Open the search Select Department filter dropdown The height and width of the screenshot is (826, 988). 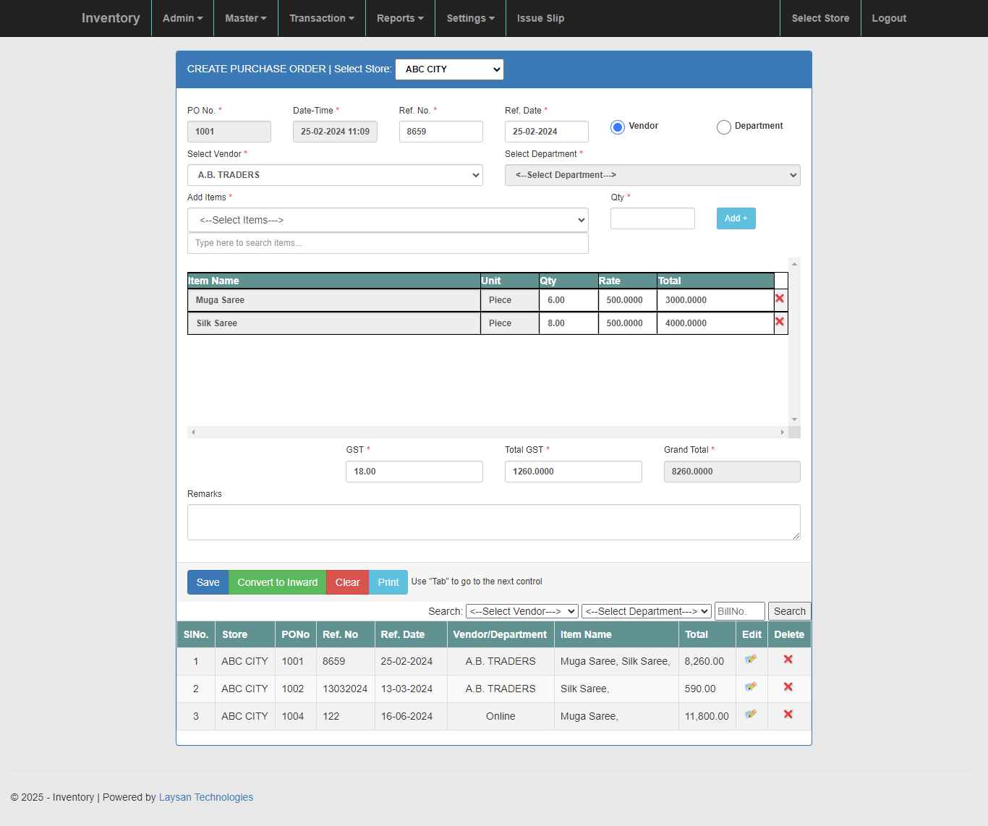tap(647, 611)
